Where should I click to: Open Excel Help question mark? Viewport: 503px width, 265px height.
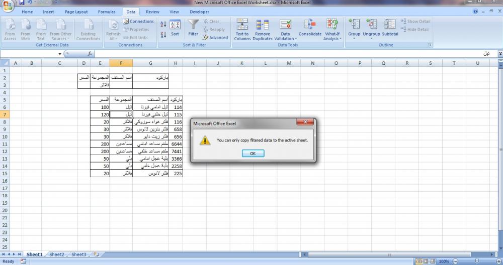[475, 12]
